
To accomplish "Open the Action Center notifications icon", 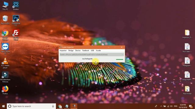I will (x=191, y=106).
